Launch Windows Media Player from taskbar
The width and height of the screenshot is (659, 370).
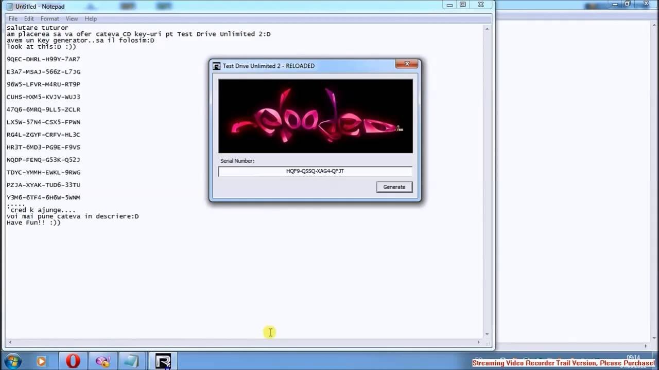42,361
